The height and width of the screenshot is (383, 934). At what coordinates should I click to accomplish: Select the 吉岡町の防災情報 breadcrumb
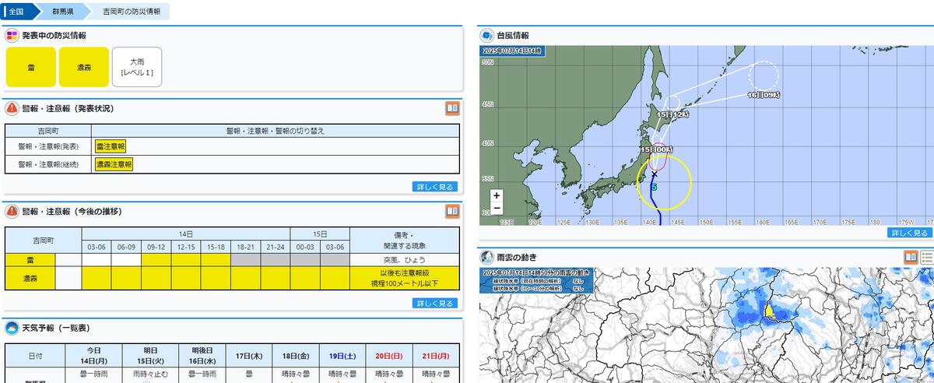click(x=132, y=12)
